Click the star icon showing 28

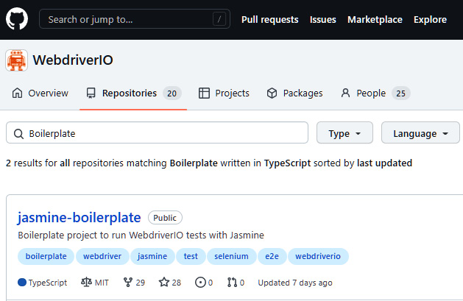[164, 283]
